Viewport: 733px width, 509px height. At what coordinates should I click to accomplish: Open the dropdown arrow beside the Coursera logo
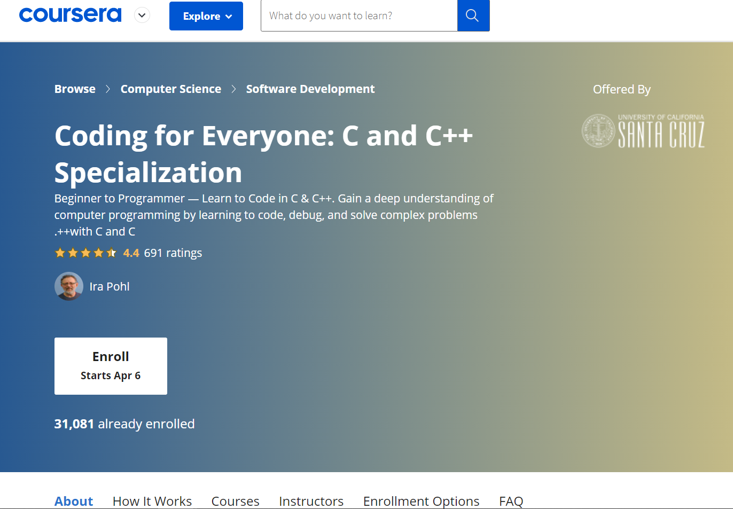pos(142,15)
